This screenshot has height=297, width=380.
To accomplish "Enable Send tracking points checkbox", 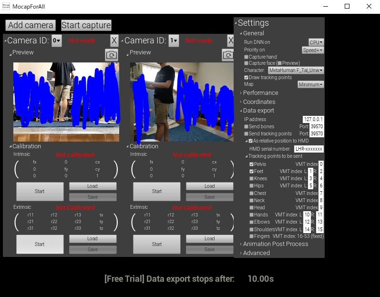I will click(x=246, y=134).
